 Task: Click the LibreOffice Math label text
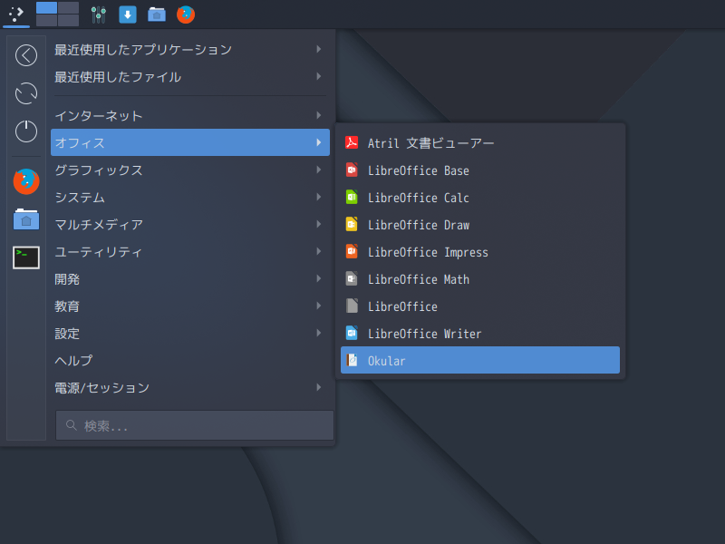tap(419, 279)
